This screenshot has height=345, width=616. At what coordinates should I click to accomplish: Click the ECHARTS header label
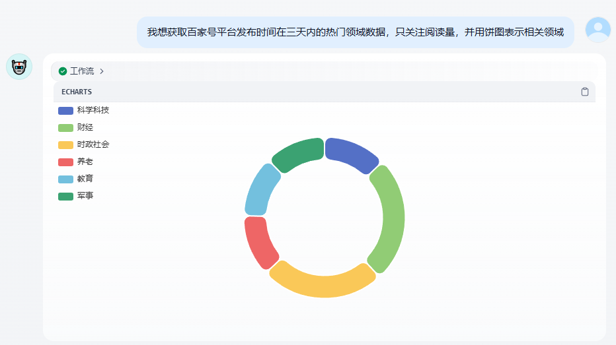[77, 92]
